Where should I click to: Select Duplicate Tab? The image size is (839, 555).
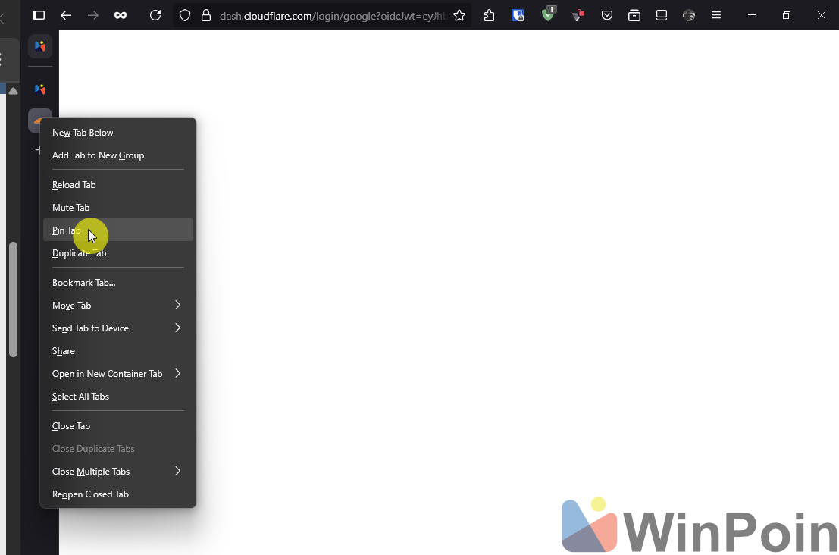(118, 253)
